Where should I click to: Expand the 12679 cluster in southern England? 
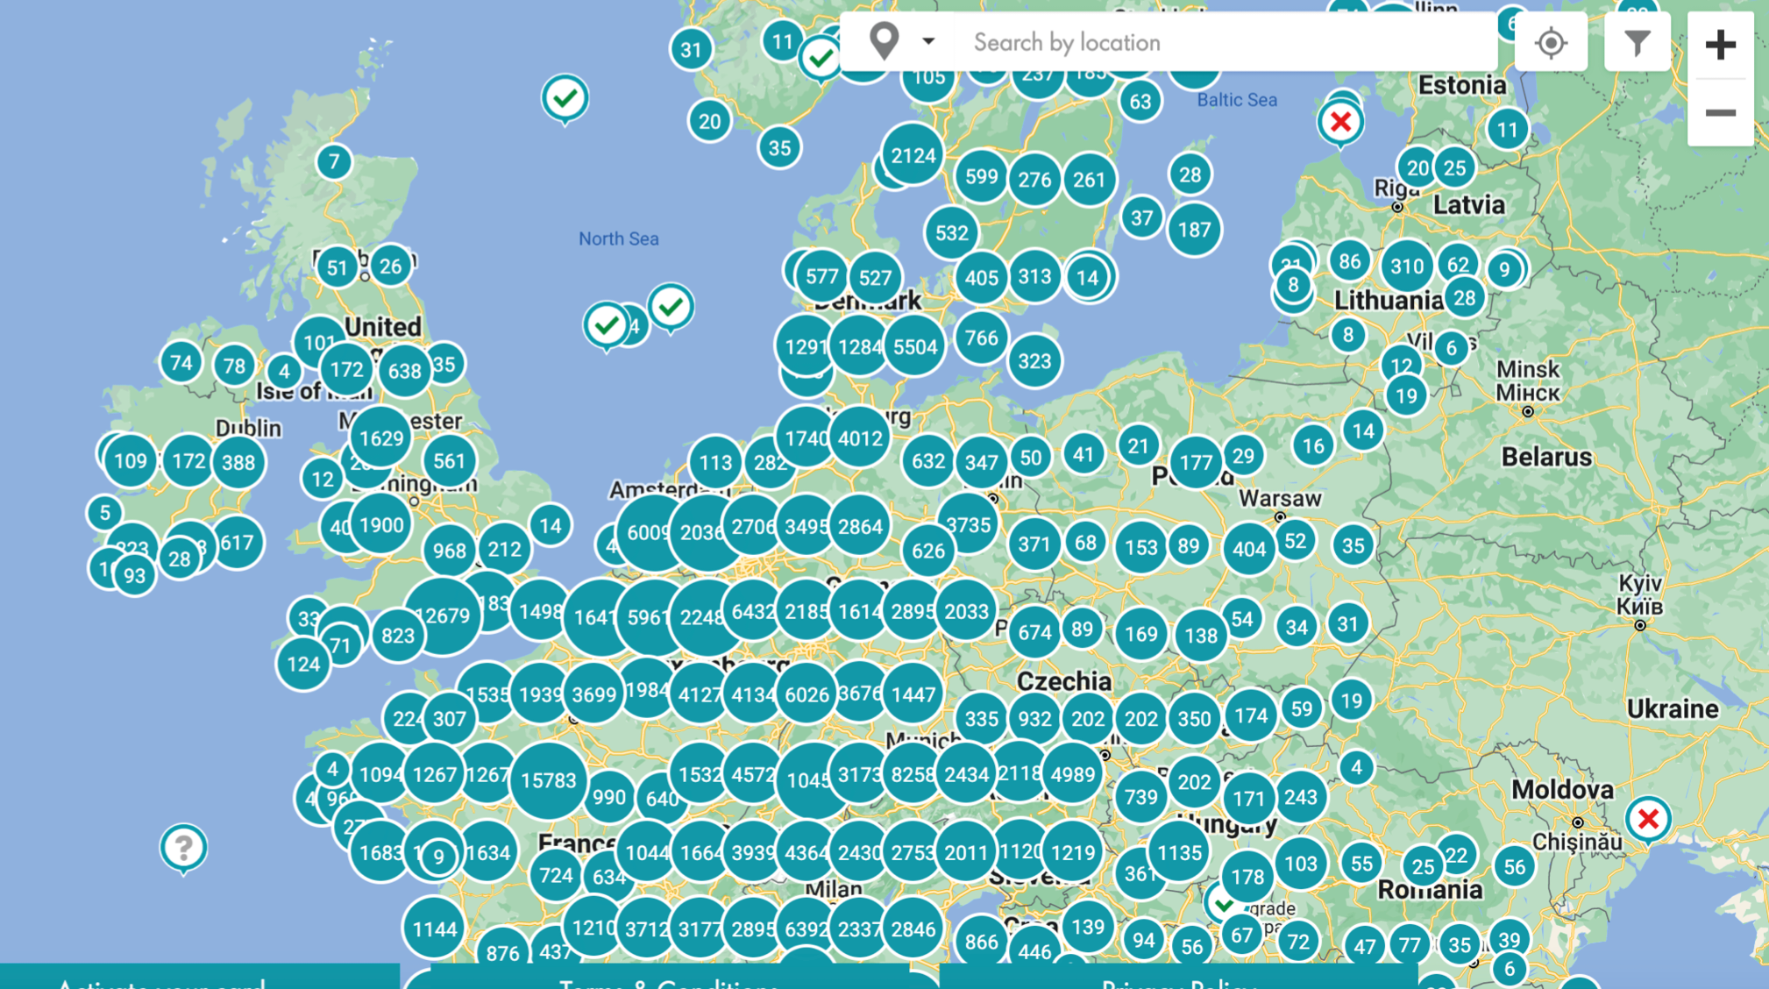pyautogui.click(x=442, y=615)
